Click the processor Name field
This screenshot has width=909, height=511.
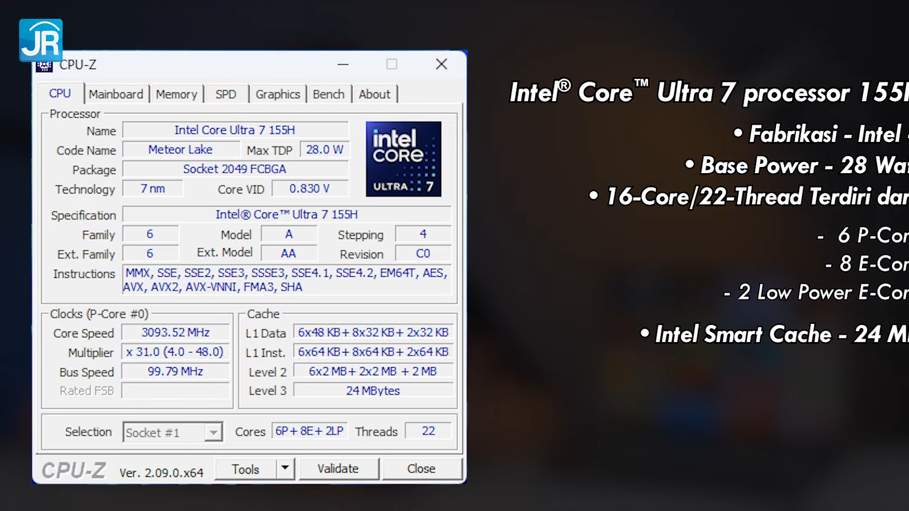235,130
